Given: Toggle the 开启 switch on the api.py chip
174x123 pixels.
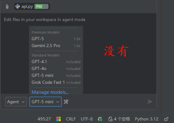Looking at the screenshot, I should (x=42, y=7).
